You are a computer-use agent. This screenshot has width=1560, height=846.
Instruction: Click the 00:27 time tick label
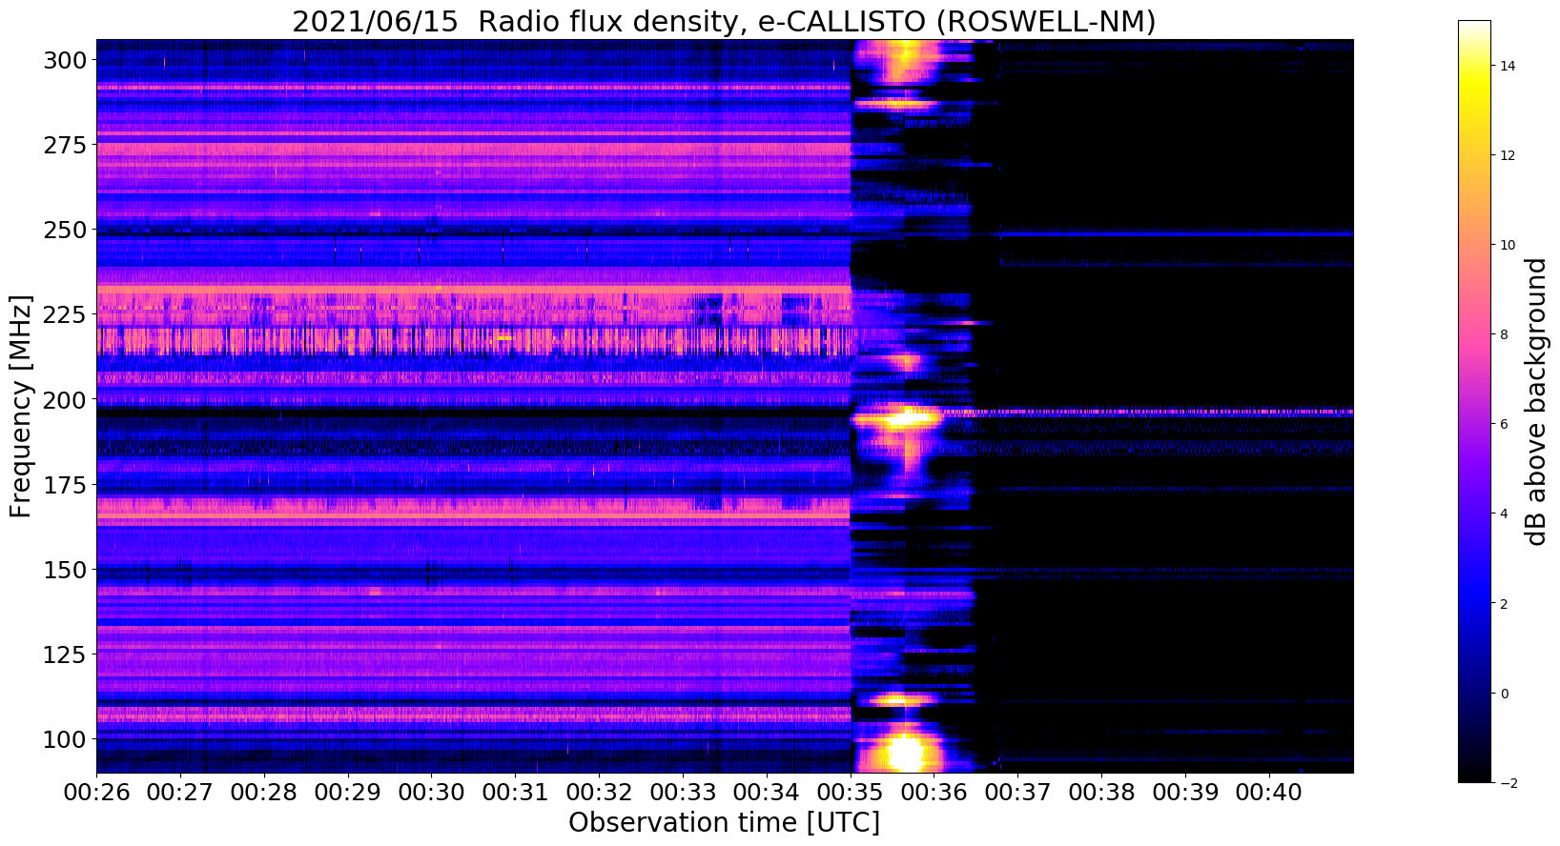coord(179,793)
